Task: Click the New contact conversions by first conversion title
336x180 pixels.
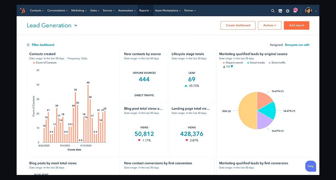Action: point(158,163)
